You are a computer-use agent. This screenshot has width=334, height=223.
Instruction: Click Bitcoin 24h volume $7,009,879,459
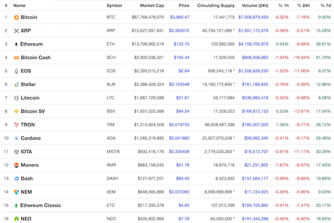pyautogui.click(x=253, y=17)
